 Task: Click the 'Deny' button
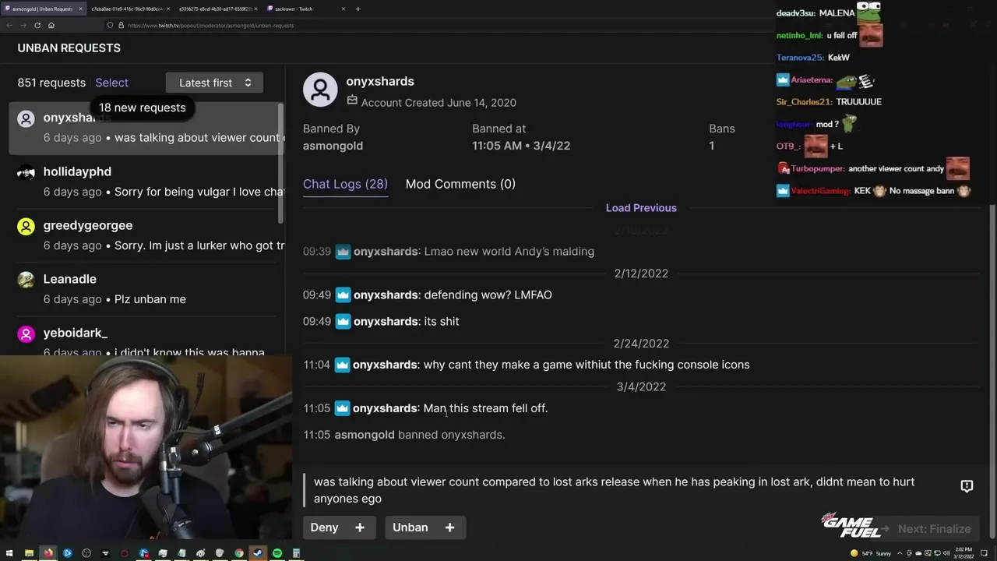339,527
